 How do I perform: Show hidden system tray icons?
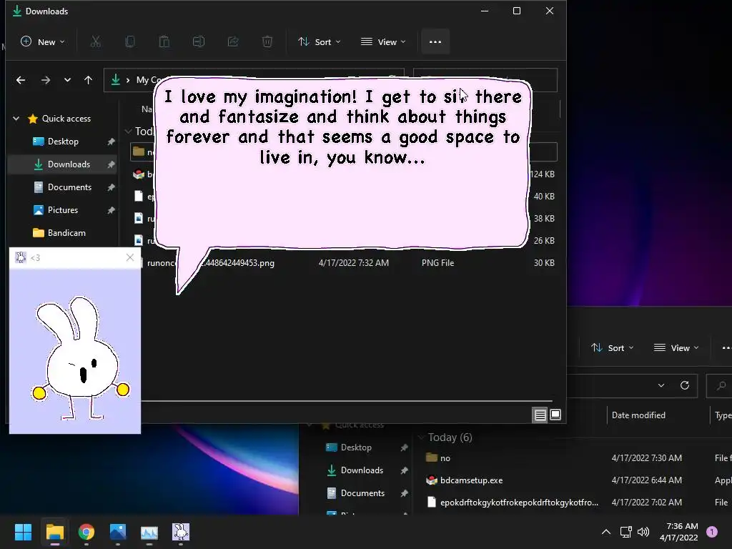(x=606, y=532)
